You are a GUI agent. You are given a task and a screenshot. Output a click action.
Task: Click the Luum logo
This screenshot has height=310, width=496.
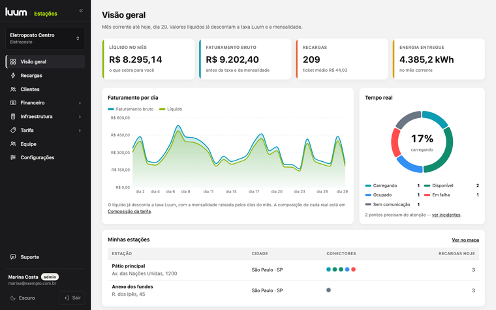coord(16,12)
